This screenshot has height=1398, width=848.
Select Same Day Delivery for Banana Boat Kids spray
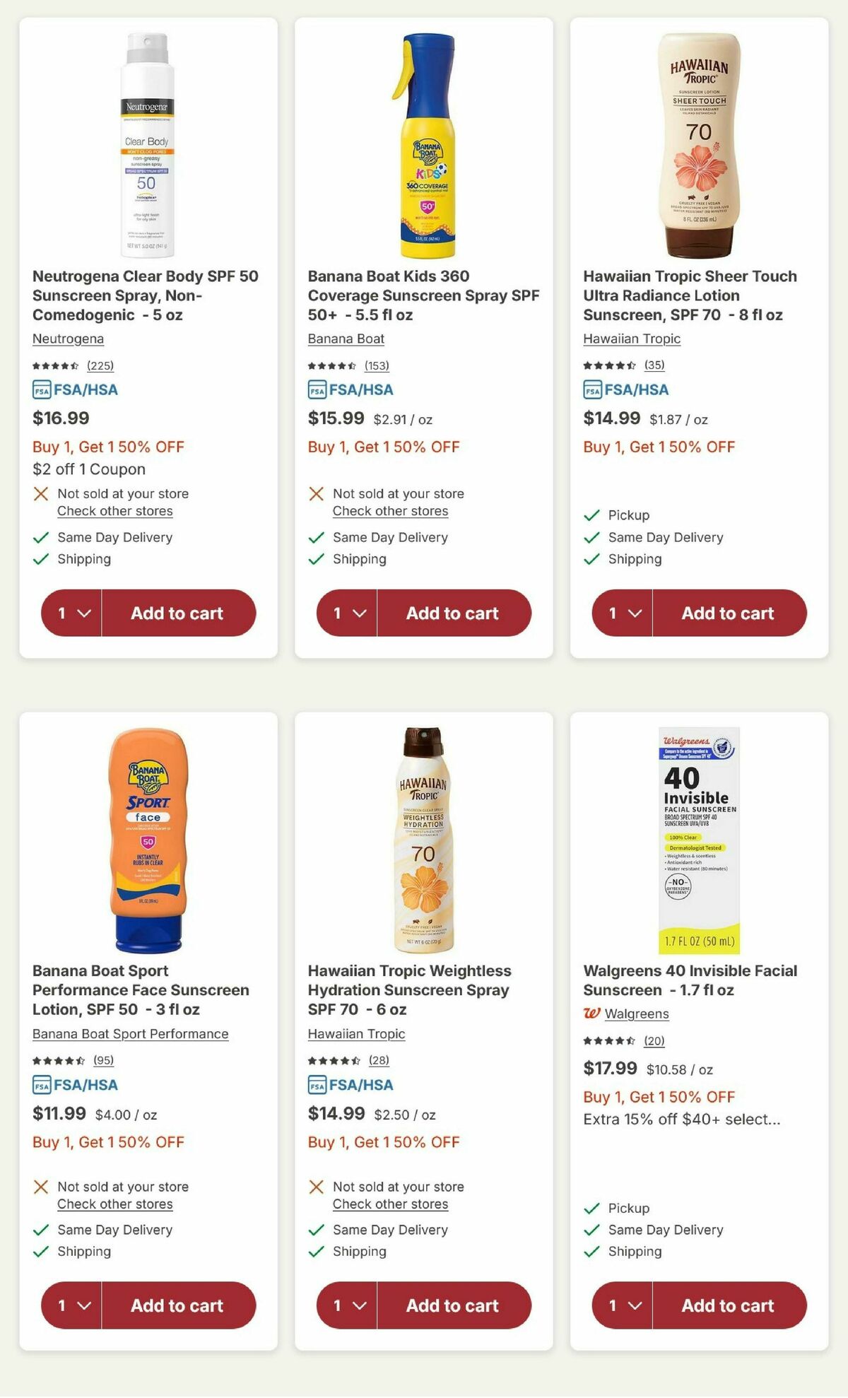click(x=389, y=537)
